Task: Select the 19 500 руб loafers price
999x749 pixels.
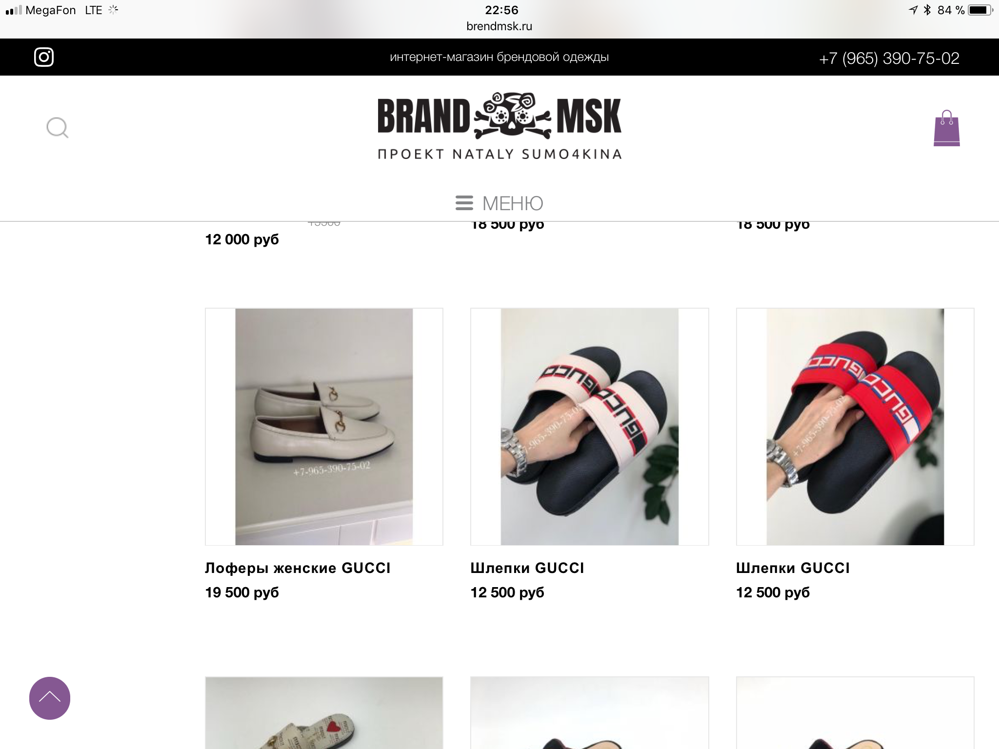Action: tap(242, 592)
